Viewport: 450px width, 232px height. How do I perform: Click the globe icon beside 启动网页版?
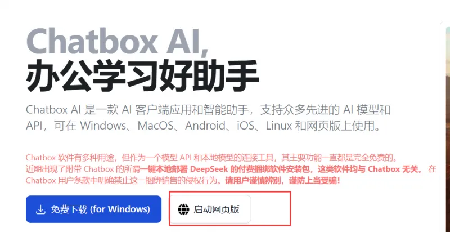183,209
